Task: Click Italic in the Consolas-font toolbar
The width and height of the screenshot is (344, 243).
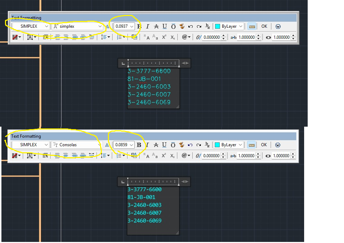Action: point(147,145)
